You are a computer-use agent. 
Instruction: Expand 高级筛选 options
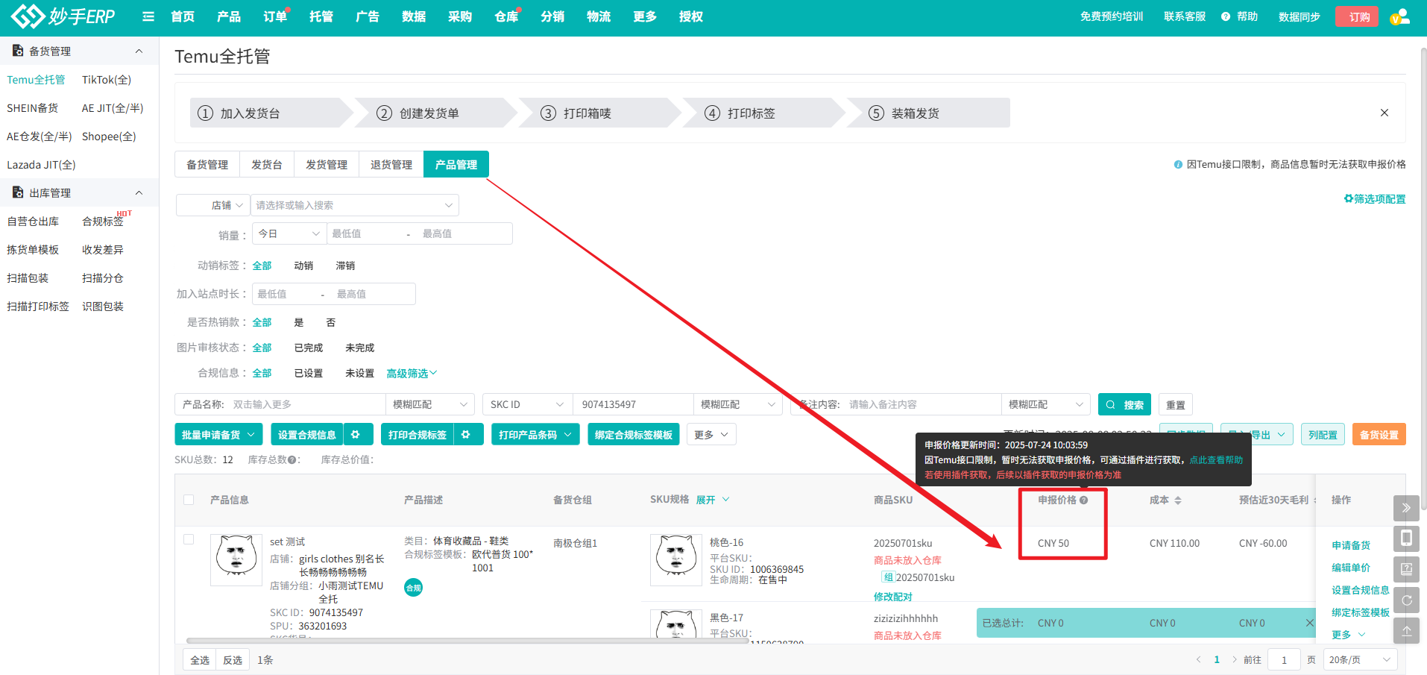coord(412,373)
